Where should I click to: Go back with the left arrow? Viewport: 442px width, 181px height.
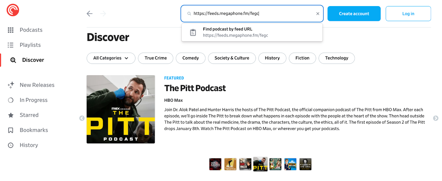(x=90, y=14)
